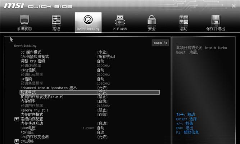Edit DRAM电压 value 自动
The width and height of the screenshot is (240, 144).
point(100,128)
